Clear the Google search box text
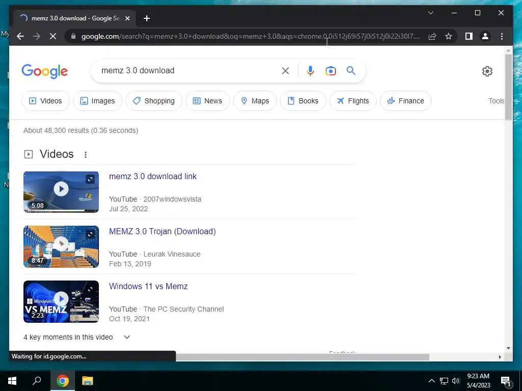 coord(285,70)
